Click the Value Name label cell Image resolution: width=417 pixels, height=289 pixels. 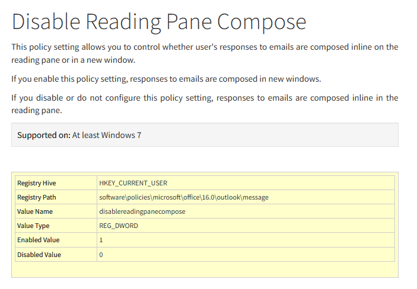(x=56, y=211)
